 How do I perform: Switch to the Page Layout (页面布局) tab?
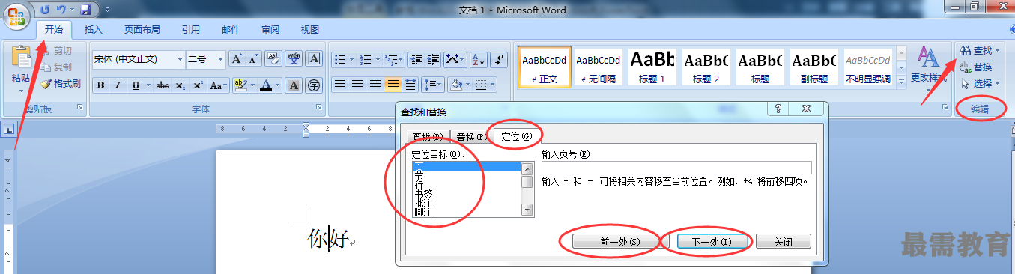[142, 30]
